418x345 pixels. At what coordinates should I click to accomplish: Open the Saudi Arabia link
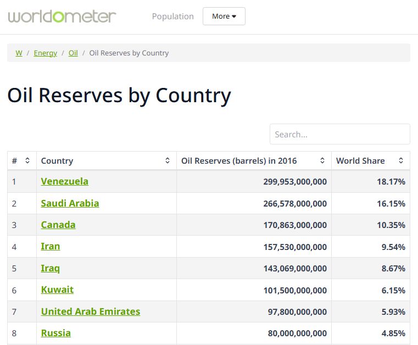pyautogui.click(x=70, y=203)
